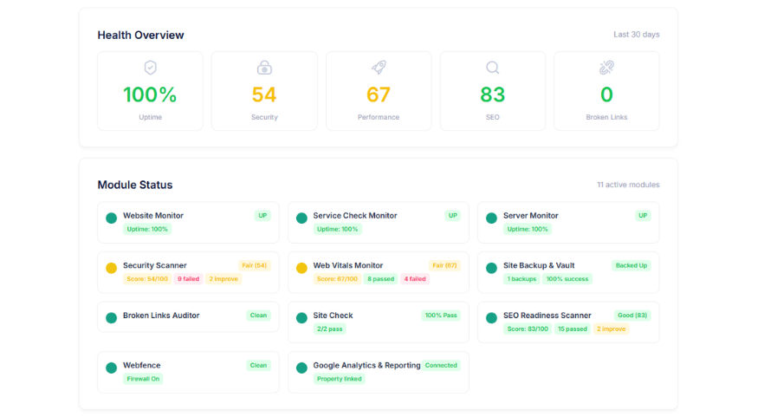Open the Site Backup & Vault module
The image size is (758, 417).
pos(568,272)
